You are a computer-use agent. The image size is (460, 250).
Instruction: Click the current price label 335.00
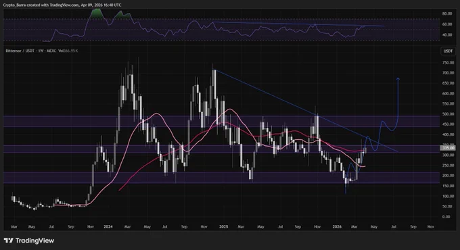tap(448, 148)
